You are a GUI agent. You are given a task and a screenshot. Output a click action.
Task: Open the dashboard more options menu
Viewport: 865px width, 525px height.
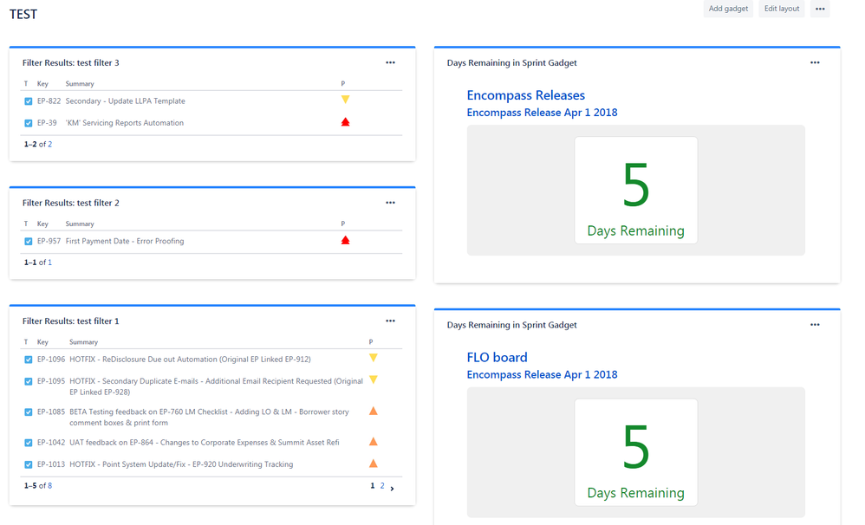[820, 9]
